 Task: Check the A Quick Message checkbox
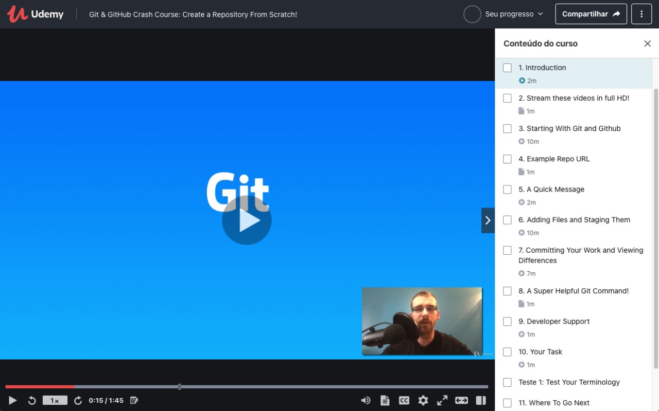point(507,189)
